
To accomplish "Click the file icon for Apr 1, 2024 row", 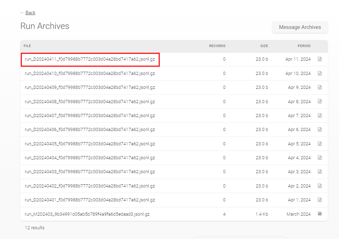I will click(319, 200).
